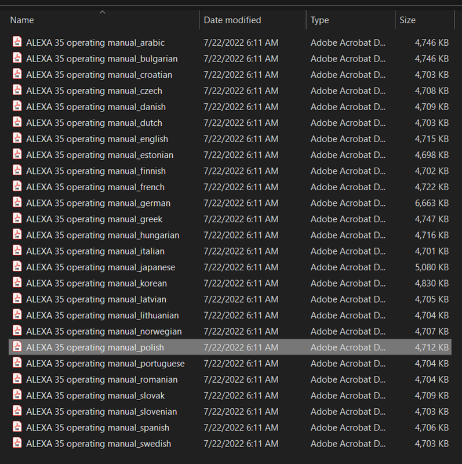
Task: Click the PDF icon of the slovenian manual
Action: tap(17, 411)
